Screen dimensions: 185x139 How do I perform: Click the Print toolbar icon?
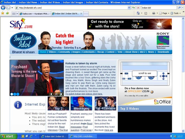(154, 13)
